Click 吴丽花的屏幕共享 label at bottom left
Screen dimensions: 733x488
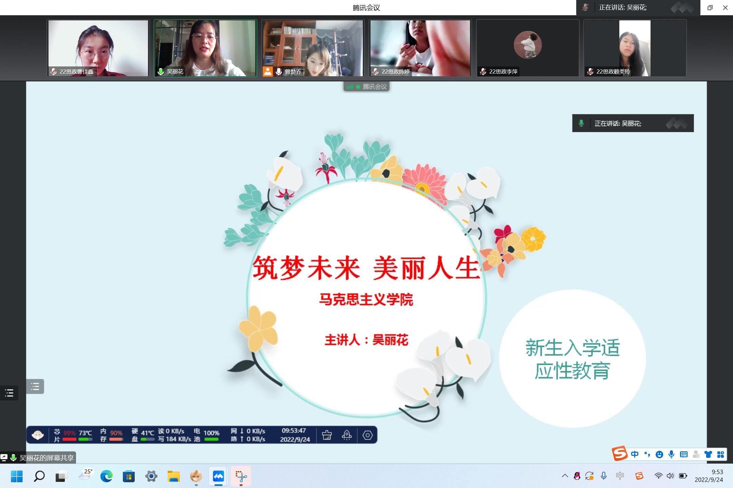(x=46, y=458)
